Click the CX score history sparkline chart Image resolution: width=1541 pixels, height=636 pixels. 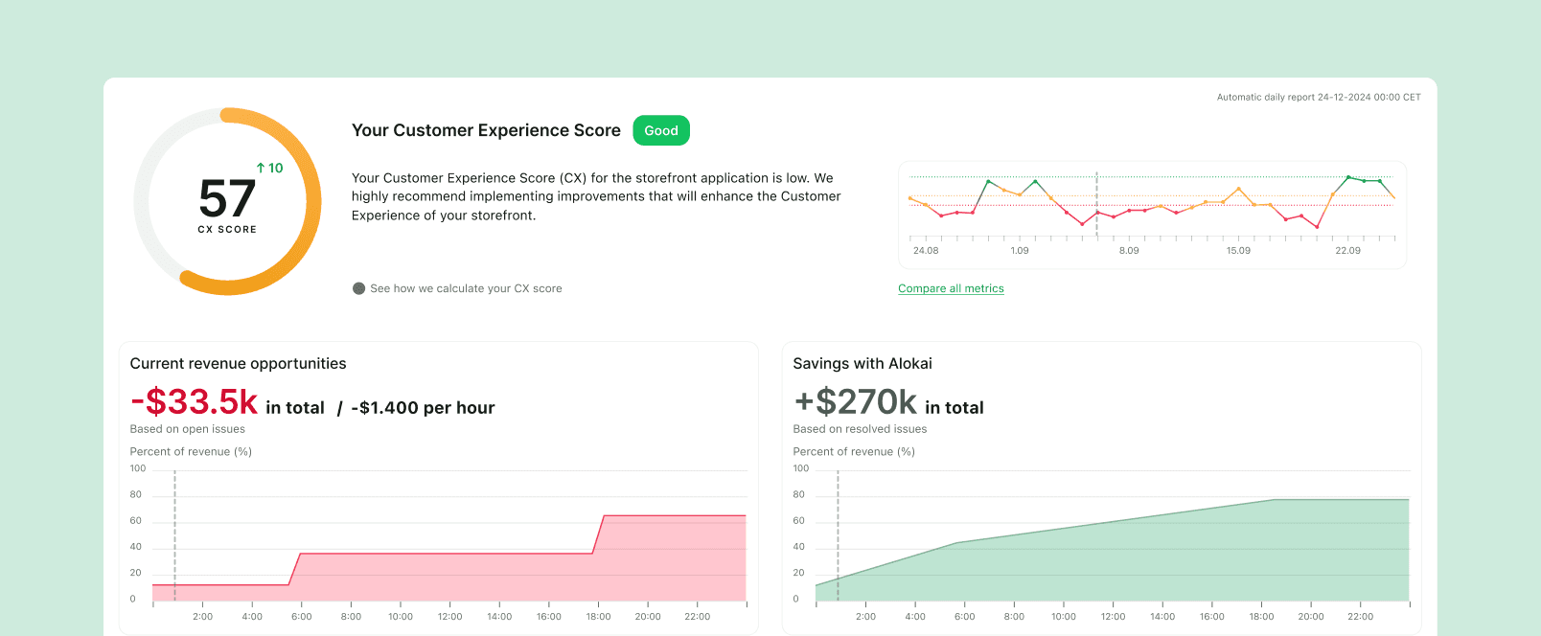[x=1152, y=215]
